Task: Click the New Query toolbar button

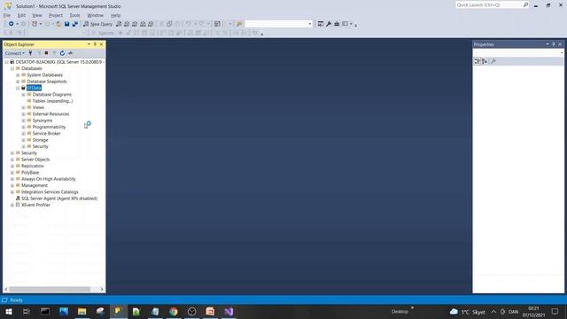Action: point(97,24)
